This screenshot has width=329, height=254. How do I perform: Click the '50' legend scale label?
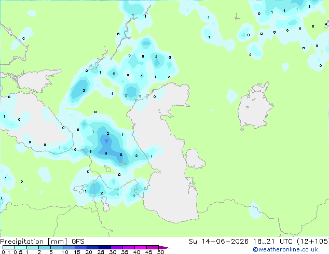(x=160, y=252)
